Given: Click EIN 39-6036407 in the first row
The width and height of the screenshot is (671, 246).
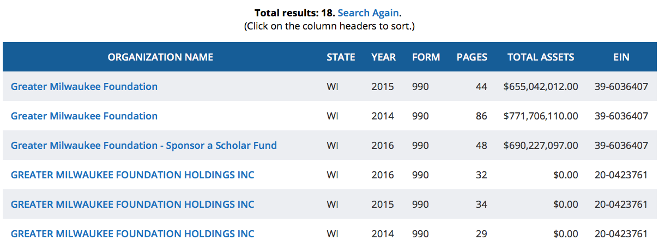Looking at the screenshot, I should coord(621,87).
